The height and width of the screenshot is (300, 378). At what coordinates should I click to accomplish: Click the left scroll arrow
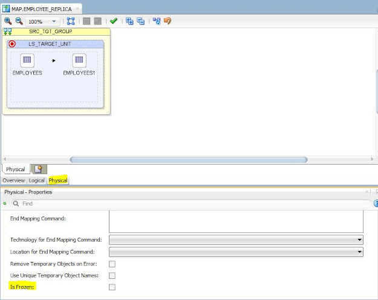[x=5, y=159]
